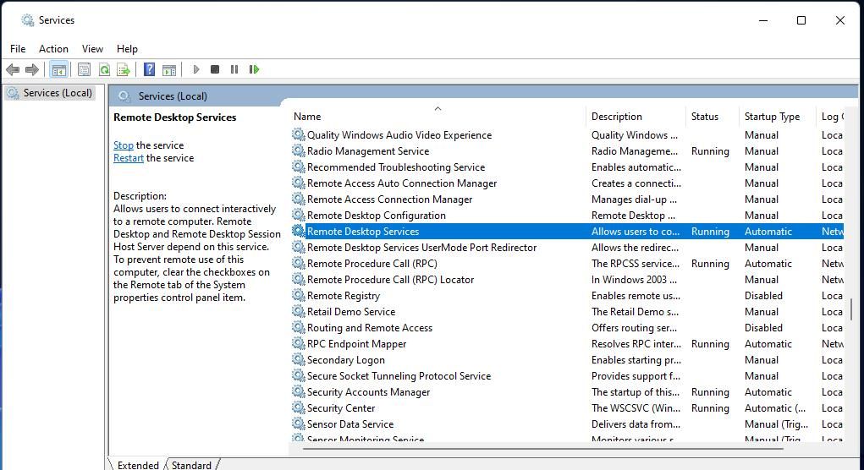
Task: Click Disabled startup type of Remote Registry
Action: [x=763, y=296]
